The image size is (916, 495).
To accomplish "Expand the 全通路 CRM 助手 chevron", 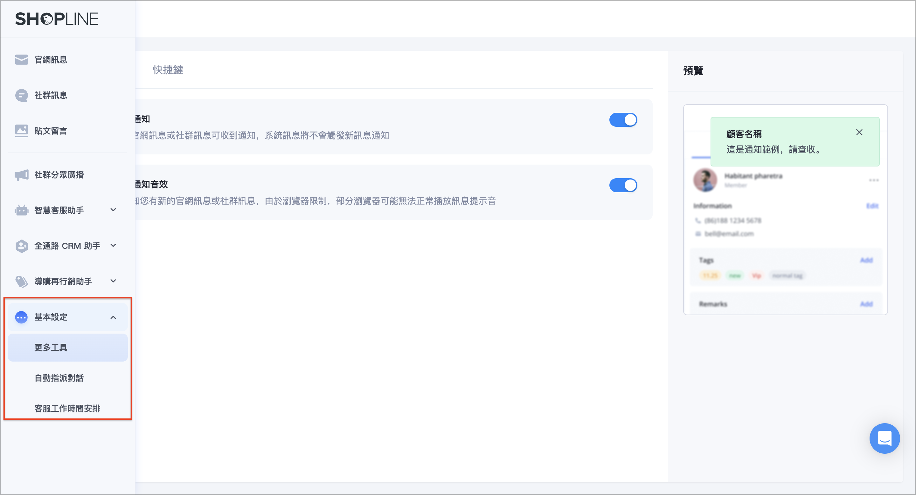I will coord(113,245).
